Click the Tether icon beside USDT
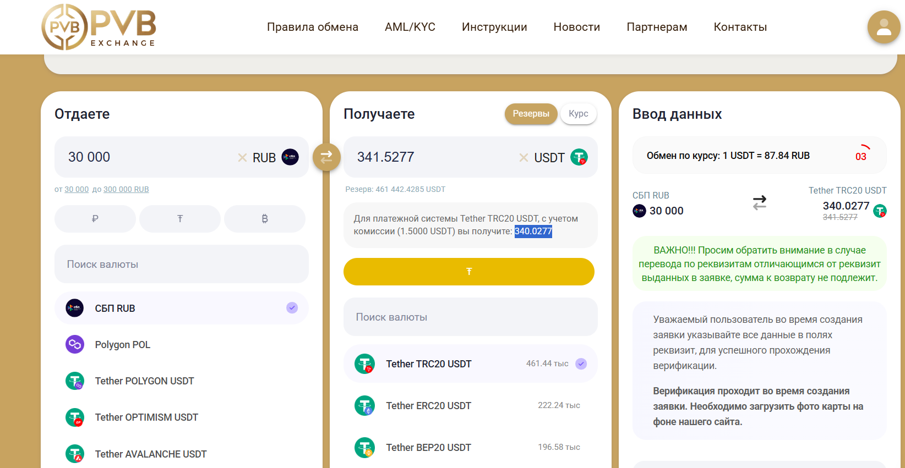Screen dimensions: 905x468 (x=579, y=157)
